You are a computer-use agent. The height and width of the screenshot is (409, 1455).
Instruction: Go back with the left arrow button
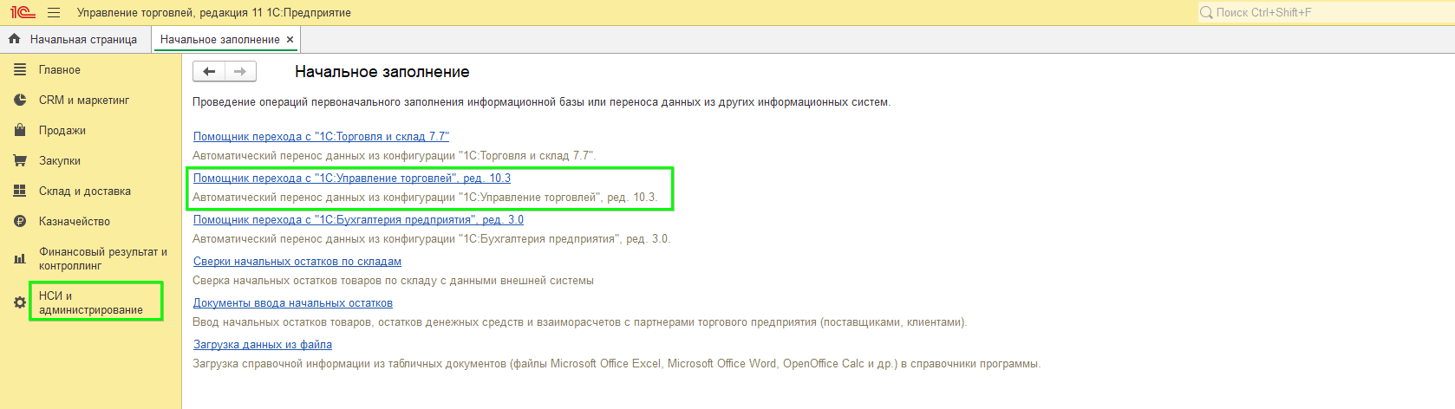(x=209, y=71)
